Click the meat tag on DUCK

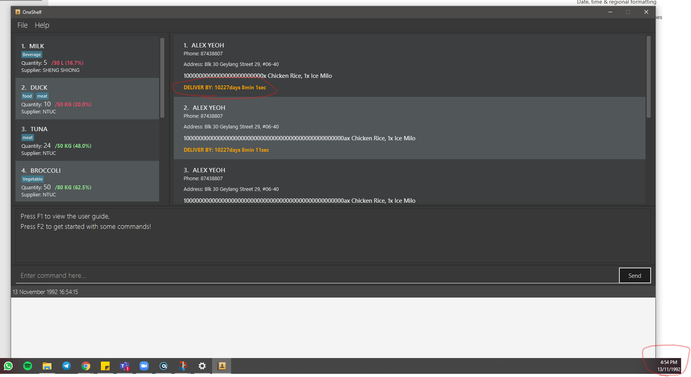tap(42, 96)
